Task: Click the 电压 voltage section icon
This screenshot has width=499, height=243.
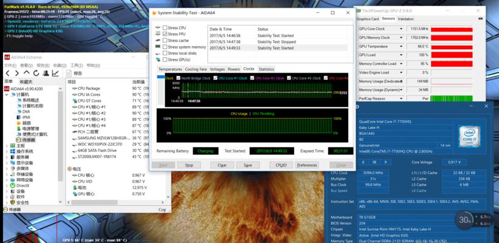Action: [70, 168]
